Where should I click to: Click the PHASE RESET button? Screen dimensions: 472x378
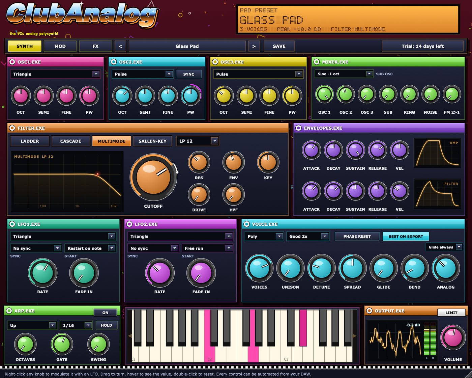[x=357, y=236]
